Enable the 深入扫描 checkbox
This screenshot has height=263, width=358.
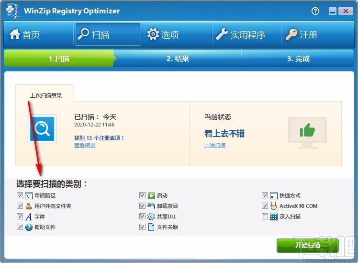coord(265,216)
